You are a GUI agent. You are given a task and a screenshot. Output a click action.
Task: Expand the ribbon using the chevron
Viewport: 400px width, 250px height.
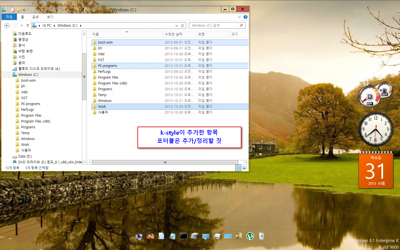(239, 17)
